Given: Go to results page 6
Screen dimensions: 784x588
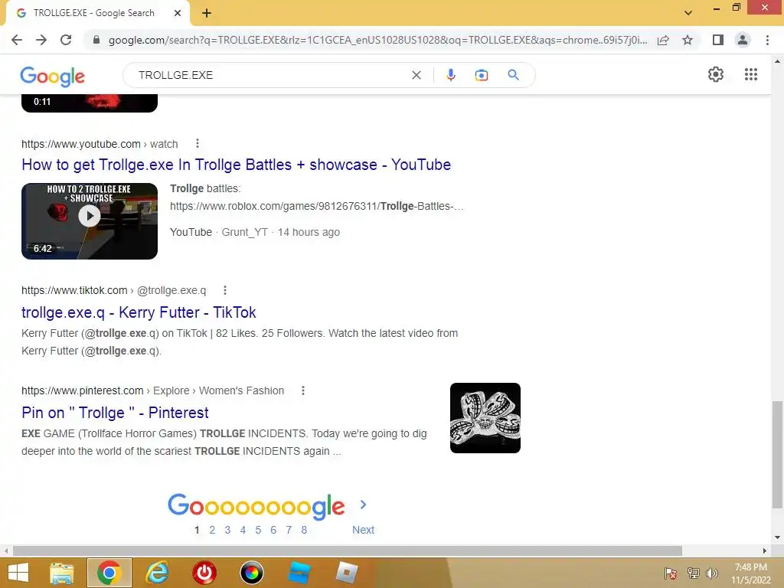Looking at the screenshot, I should point(273,530).
